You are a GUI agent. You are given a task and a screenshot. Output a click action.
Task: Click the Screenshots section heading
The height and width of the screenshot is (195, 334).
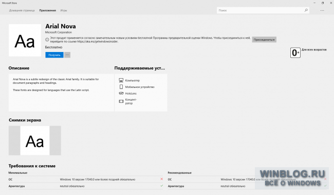tap(25, 120)
